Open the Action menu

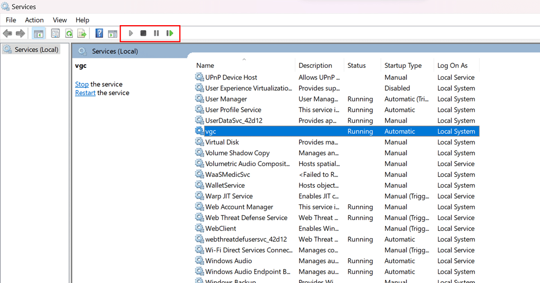point(34,20)
